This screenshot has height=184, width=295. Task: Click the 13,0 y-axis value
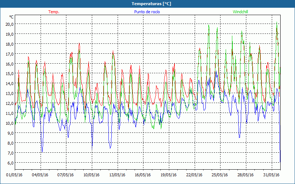tap(10, 93)
